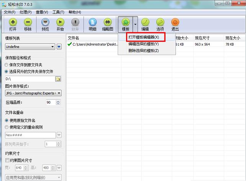Select 删除选择的模板(Z) menu entry
Image resolution: width=246 pixels, height=181 pixels.
pos(143,51)
